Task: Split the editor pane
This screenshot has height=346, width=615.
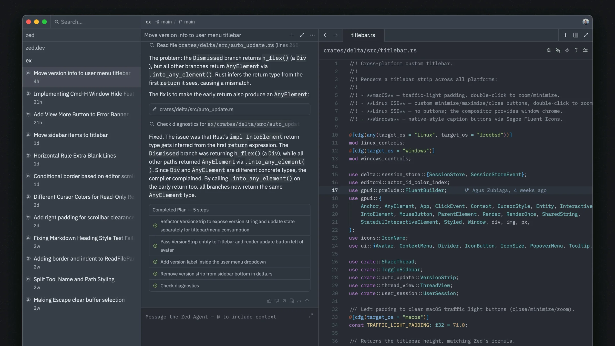Action: pos(576,35)
